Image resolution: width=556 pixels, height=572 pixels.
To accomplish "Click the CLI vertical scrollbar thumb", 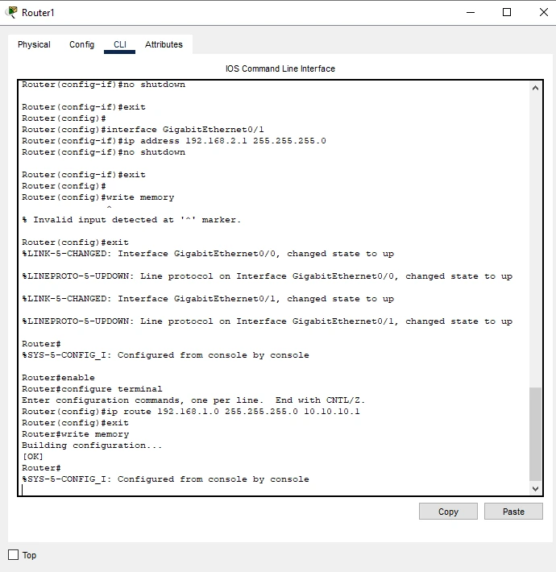I will pyautogui.click(x=535, y=434).
